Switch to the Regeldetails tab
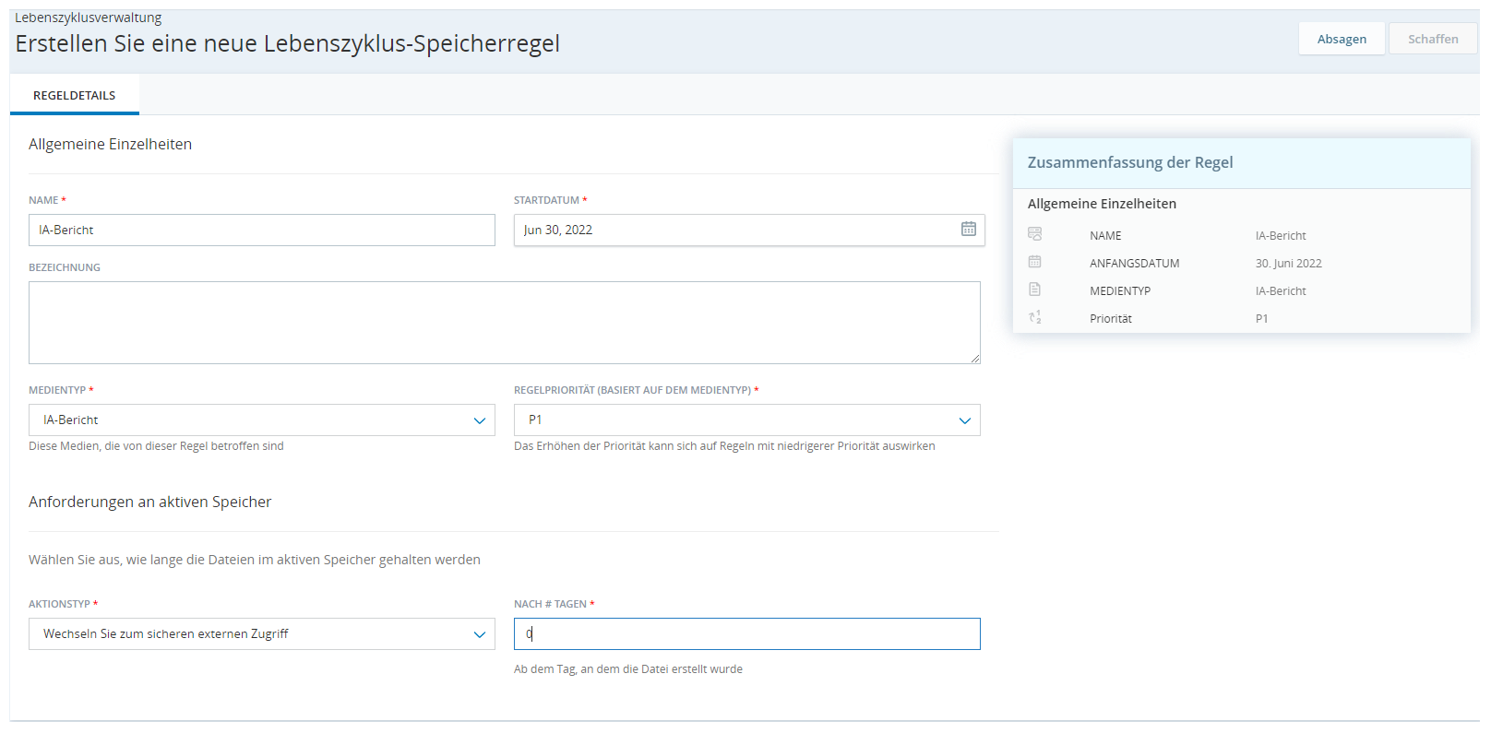 pyautogui.click(x=75, y=95)
